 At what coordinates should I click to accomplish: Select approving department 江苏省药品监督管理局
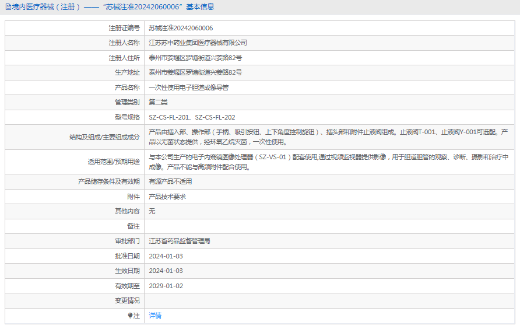180,241
